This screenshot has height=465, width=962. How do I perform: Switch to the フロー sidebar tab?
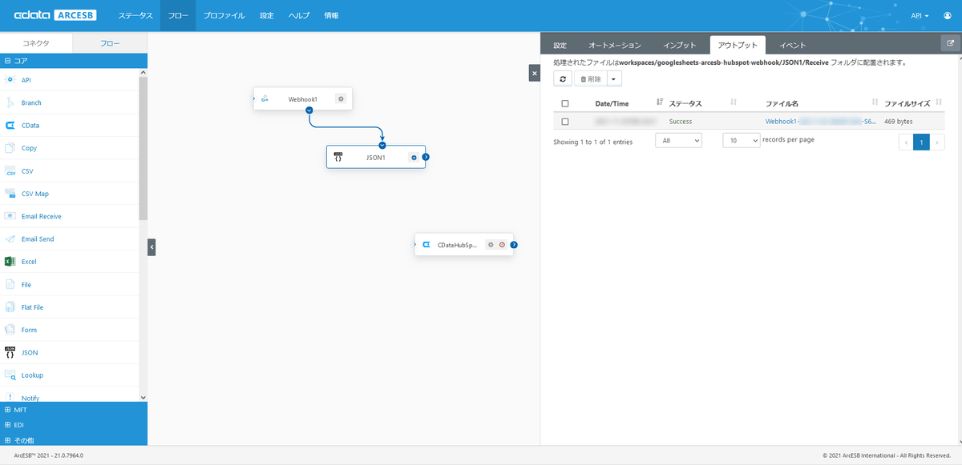coord(110,44)
